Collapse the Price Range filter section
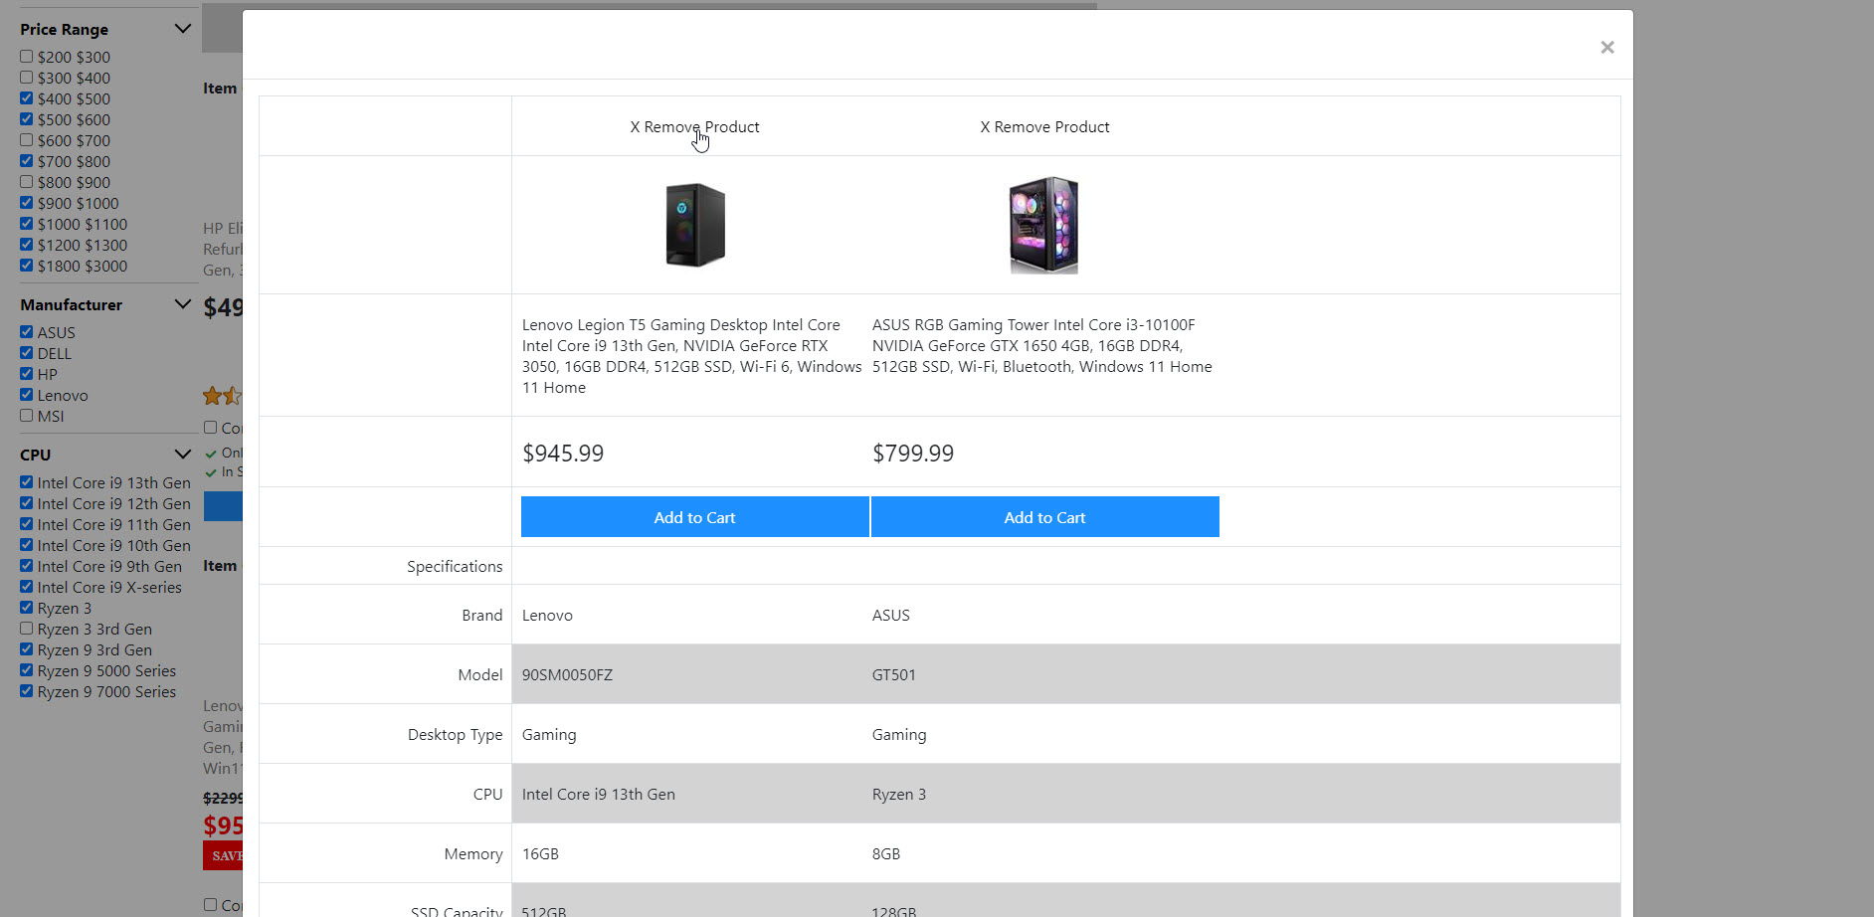Screen dimensions: 1874x917 tap(182, 29)
